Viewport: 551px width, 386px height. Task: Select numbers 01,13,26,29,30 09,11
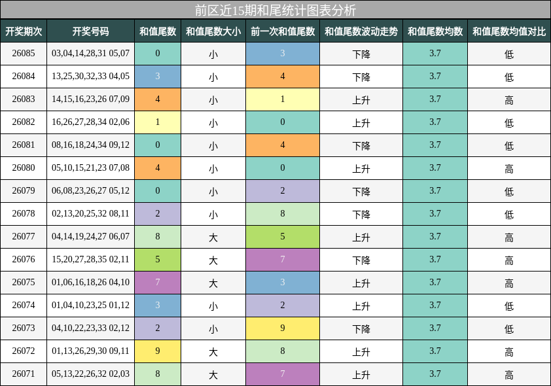91,351
